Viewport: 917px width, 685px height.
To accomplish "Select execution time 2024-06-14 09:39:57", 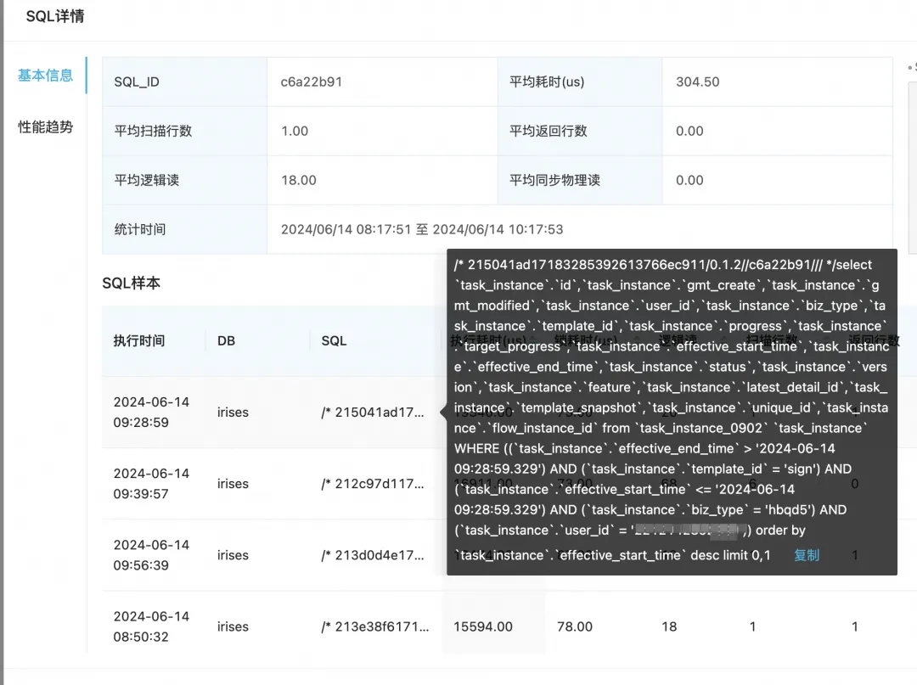I will [x=151, y=483].
